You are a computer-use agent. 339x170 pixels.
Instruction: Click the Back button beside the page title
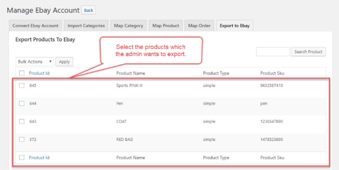coord(88,10)
